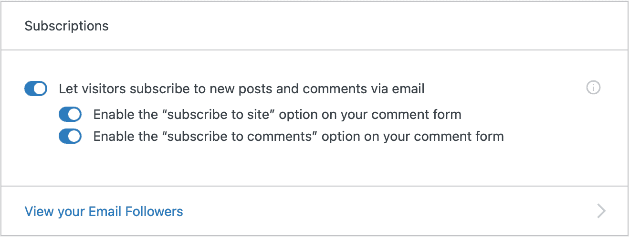The width and height of the screenshot is (629, 237).
Task: Expand Email Followers using the gray arrow
Action: 601,211
